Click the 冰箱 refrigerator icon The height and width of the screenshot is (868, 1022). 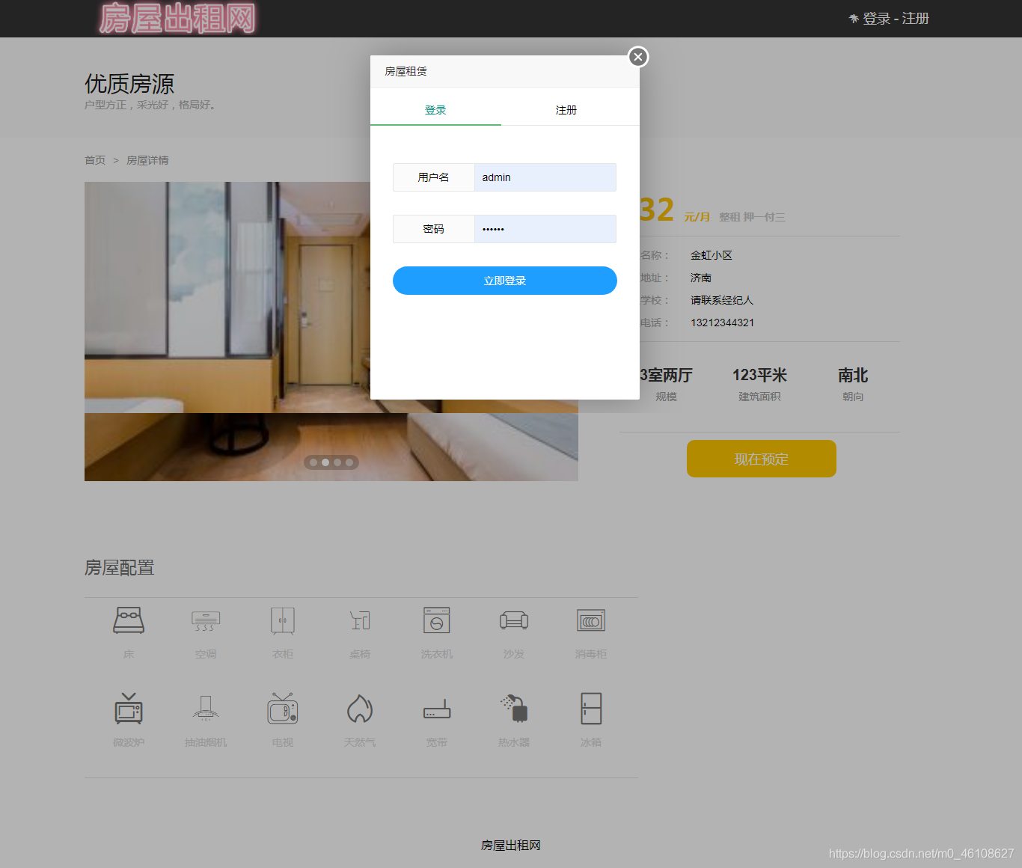click(x=591, y=709)
